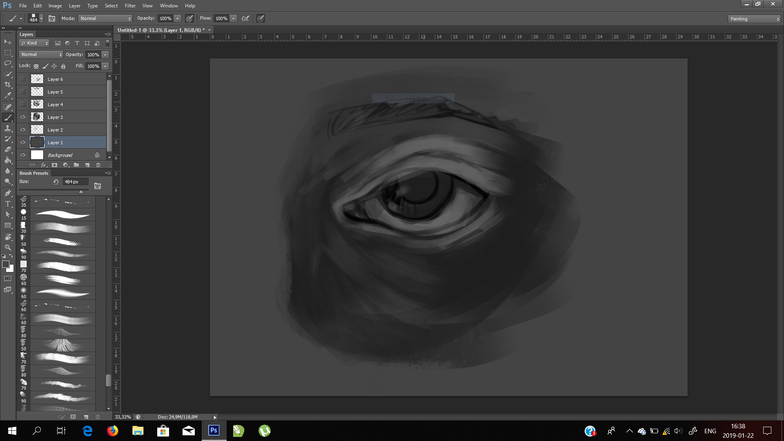This screenshot has height=441, width=784.
Task: Select the Clone Stamp tool
Action: [8, 128]
